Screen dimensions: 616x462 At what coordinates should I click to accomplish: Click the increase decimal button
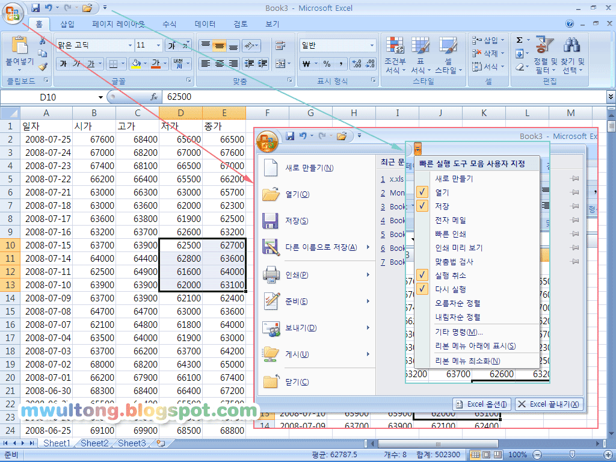[356, 64]
